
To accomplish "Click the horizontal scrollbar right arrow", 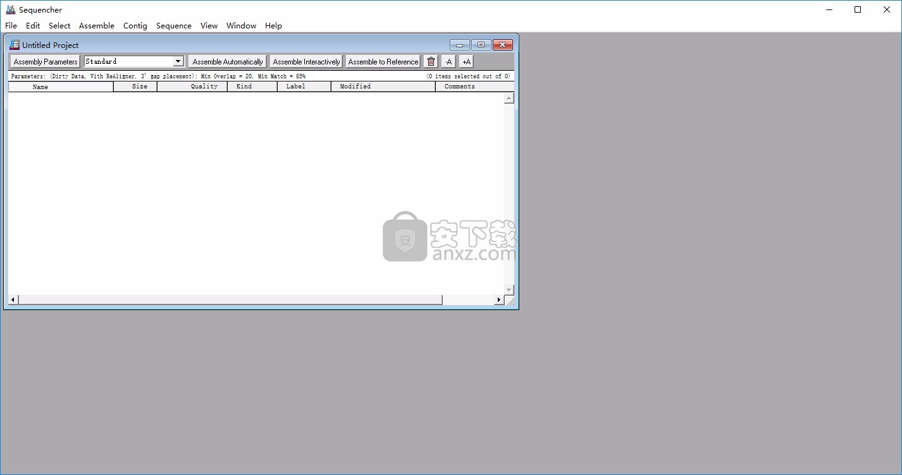I will point(499,299).
